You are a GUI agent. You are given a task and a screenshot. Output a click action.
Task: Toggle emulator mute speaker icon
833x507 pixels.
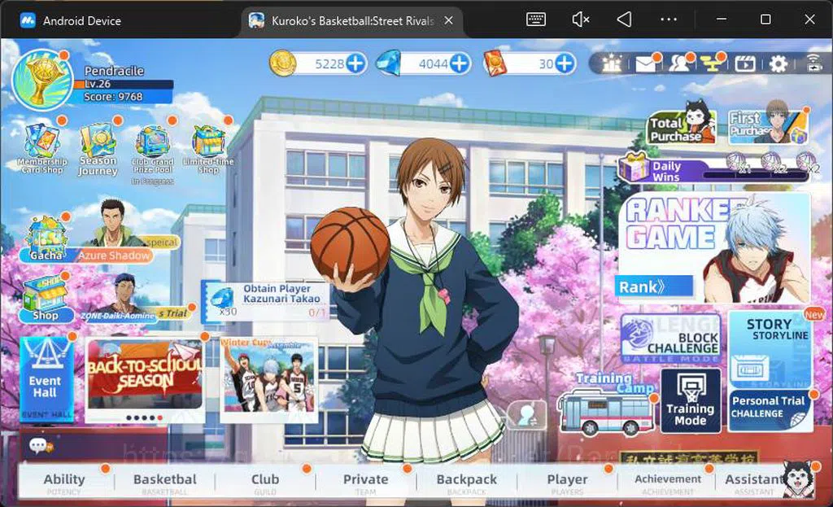[x=580, y=20]
